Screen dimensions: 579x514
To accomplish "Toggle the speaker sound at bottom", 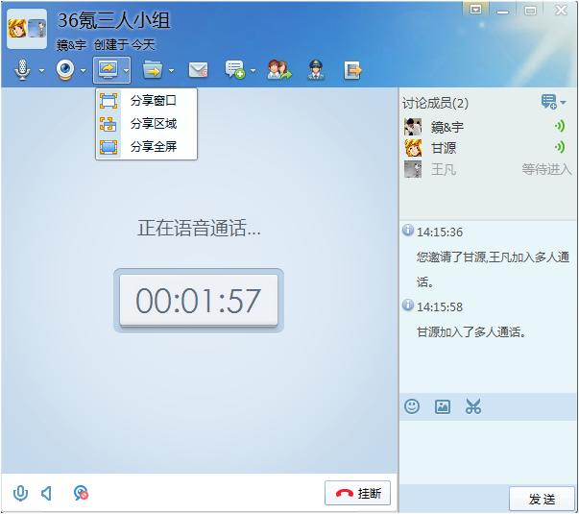I will (x=46, y=493).
